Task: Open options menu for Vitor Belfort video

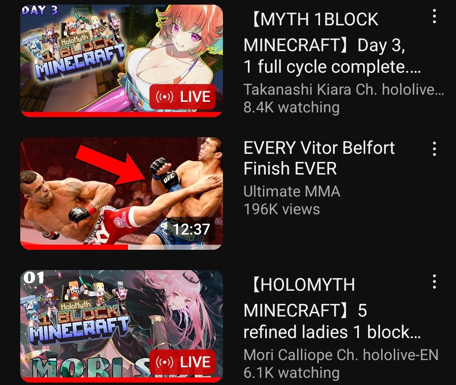Action: (x=434, y=149)
